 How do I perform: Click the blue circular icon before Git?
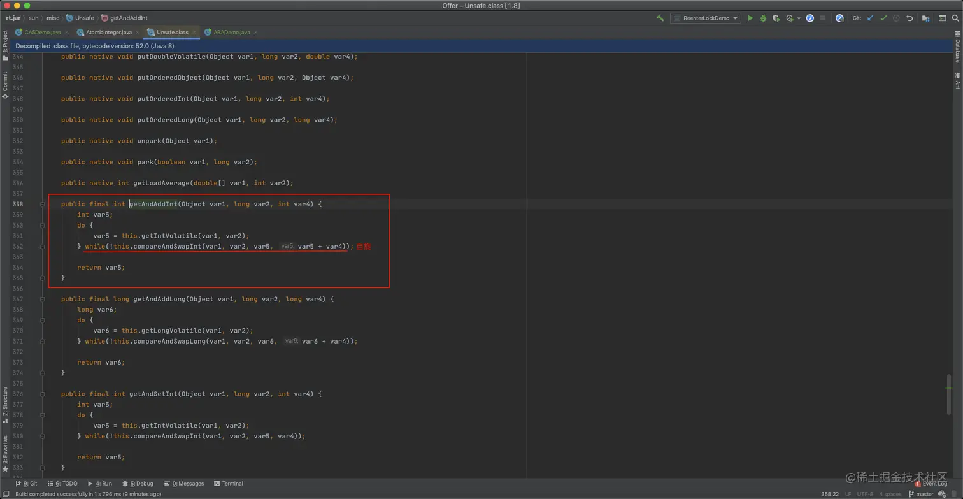point(839,18)
